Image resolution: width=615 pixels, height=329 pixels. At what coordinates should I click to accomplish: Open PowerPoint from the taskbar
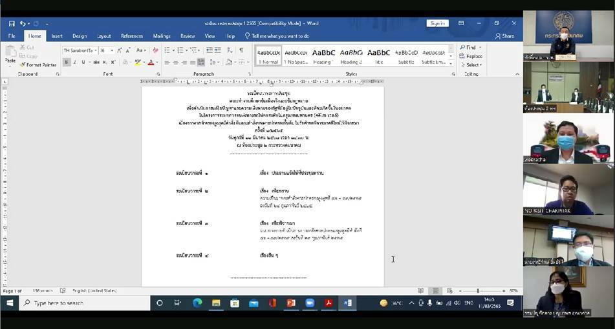coord(291,303)
